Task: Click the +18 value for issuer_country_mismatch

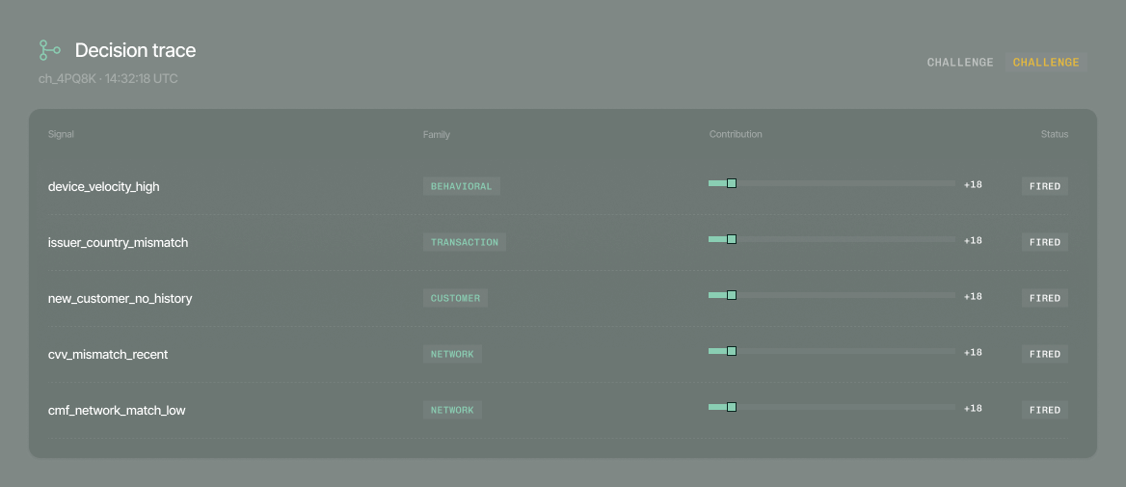Action: 973,241
